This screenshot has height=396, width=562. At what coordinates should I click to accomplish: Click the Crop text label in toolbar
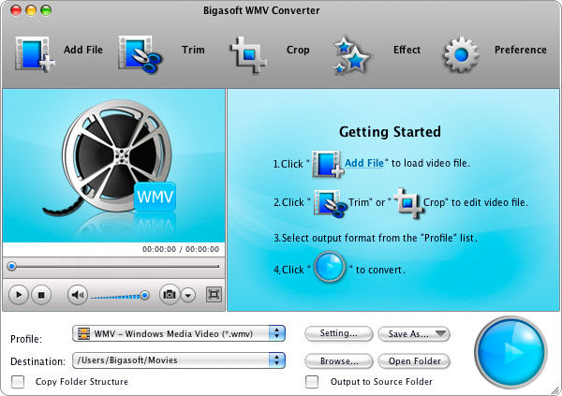coord(298,50)
